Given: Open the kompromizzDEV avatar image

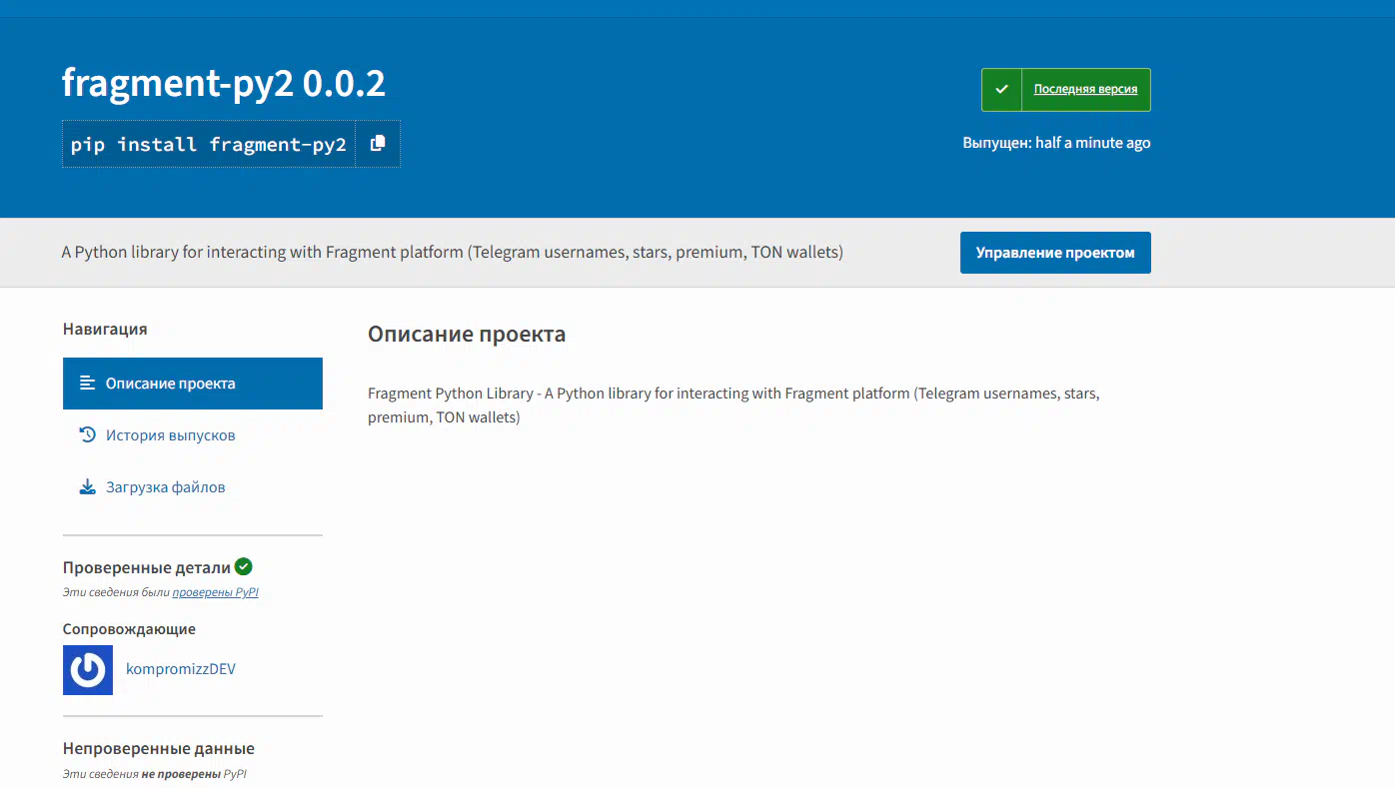Looking at the screenshot, I should pyautogui.click(x=88, y=669).
